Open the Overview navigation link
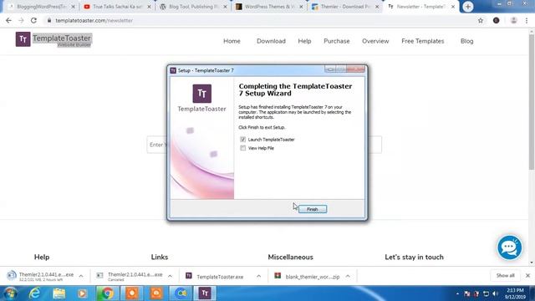 point(375,41)
